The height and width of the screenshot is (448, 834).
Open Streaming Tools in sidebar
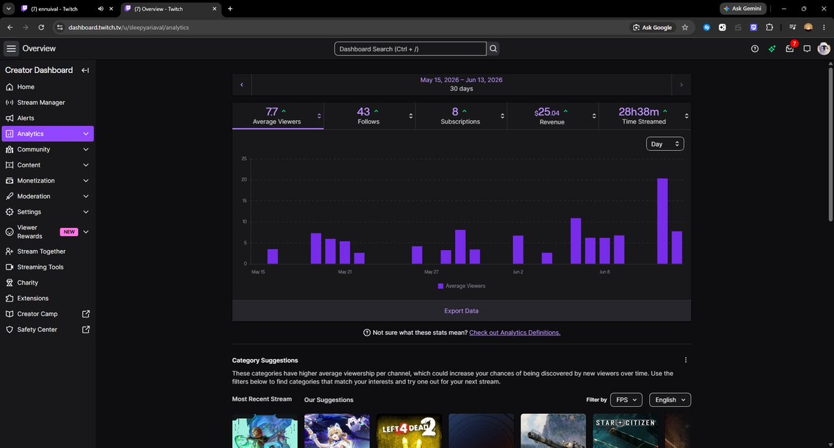pyautogui.click(x=47, y=267)
